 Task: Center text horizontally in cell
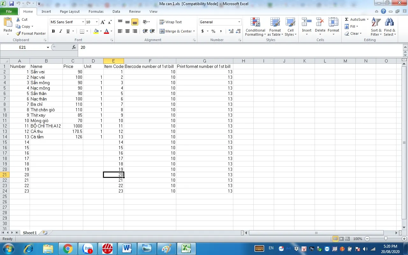[x=127, y=31]
